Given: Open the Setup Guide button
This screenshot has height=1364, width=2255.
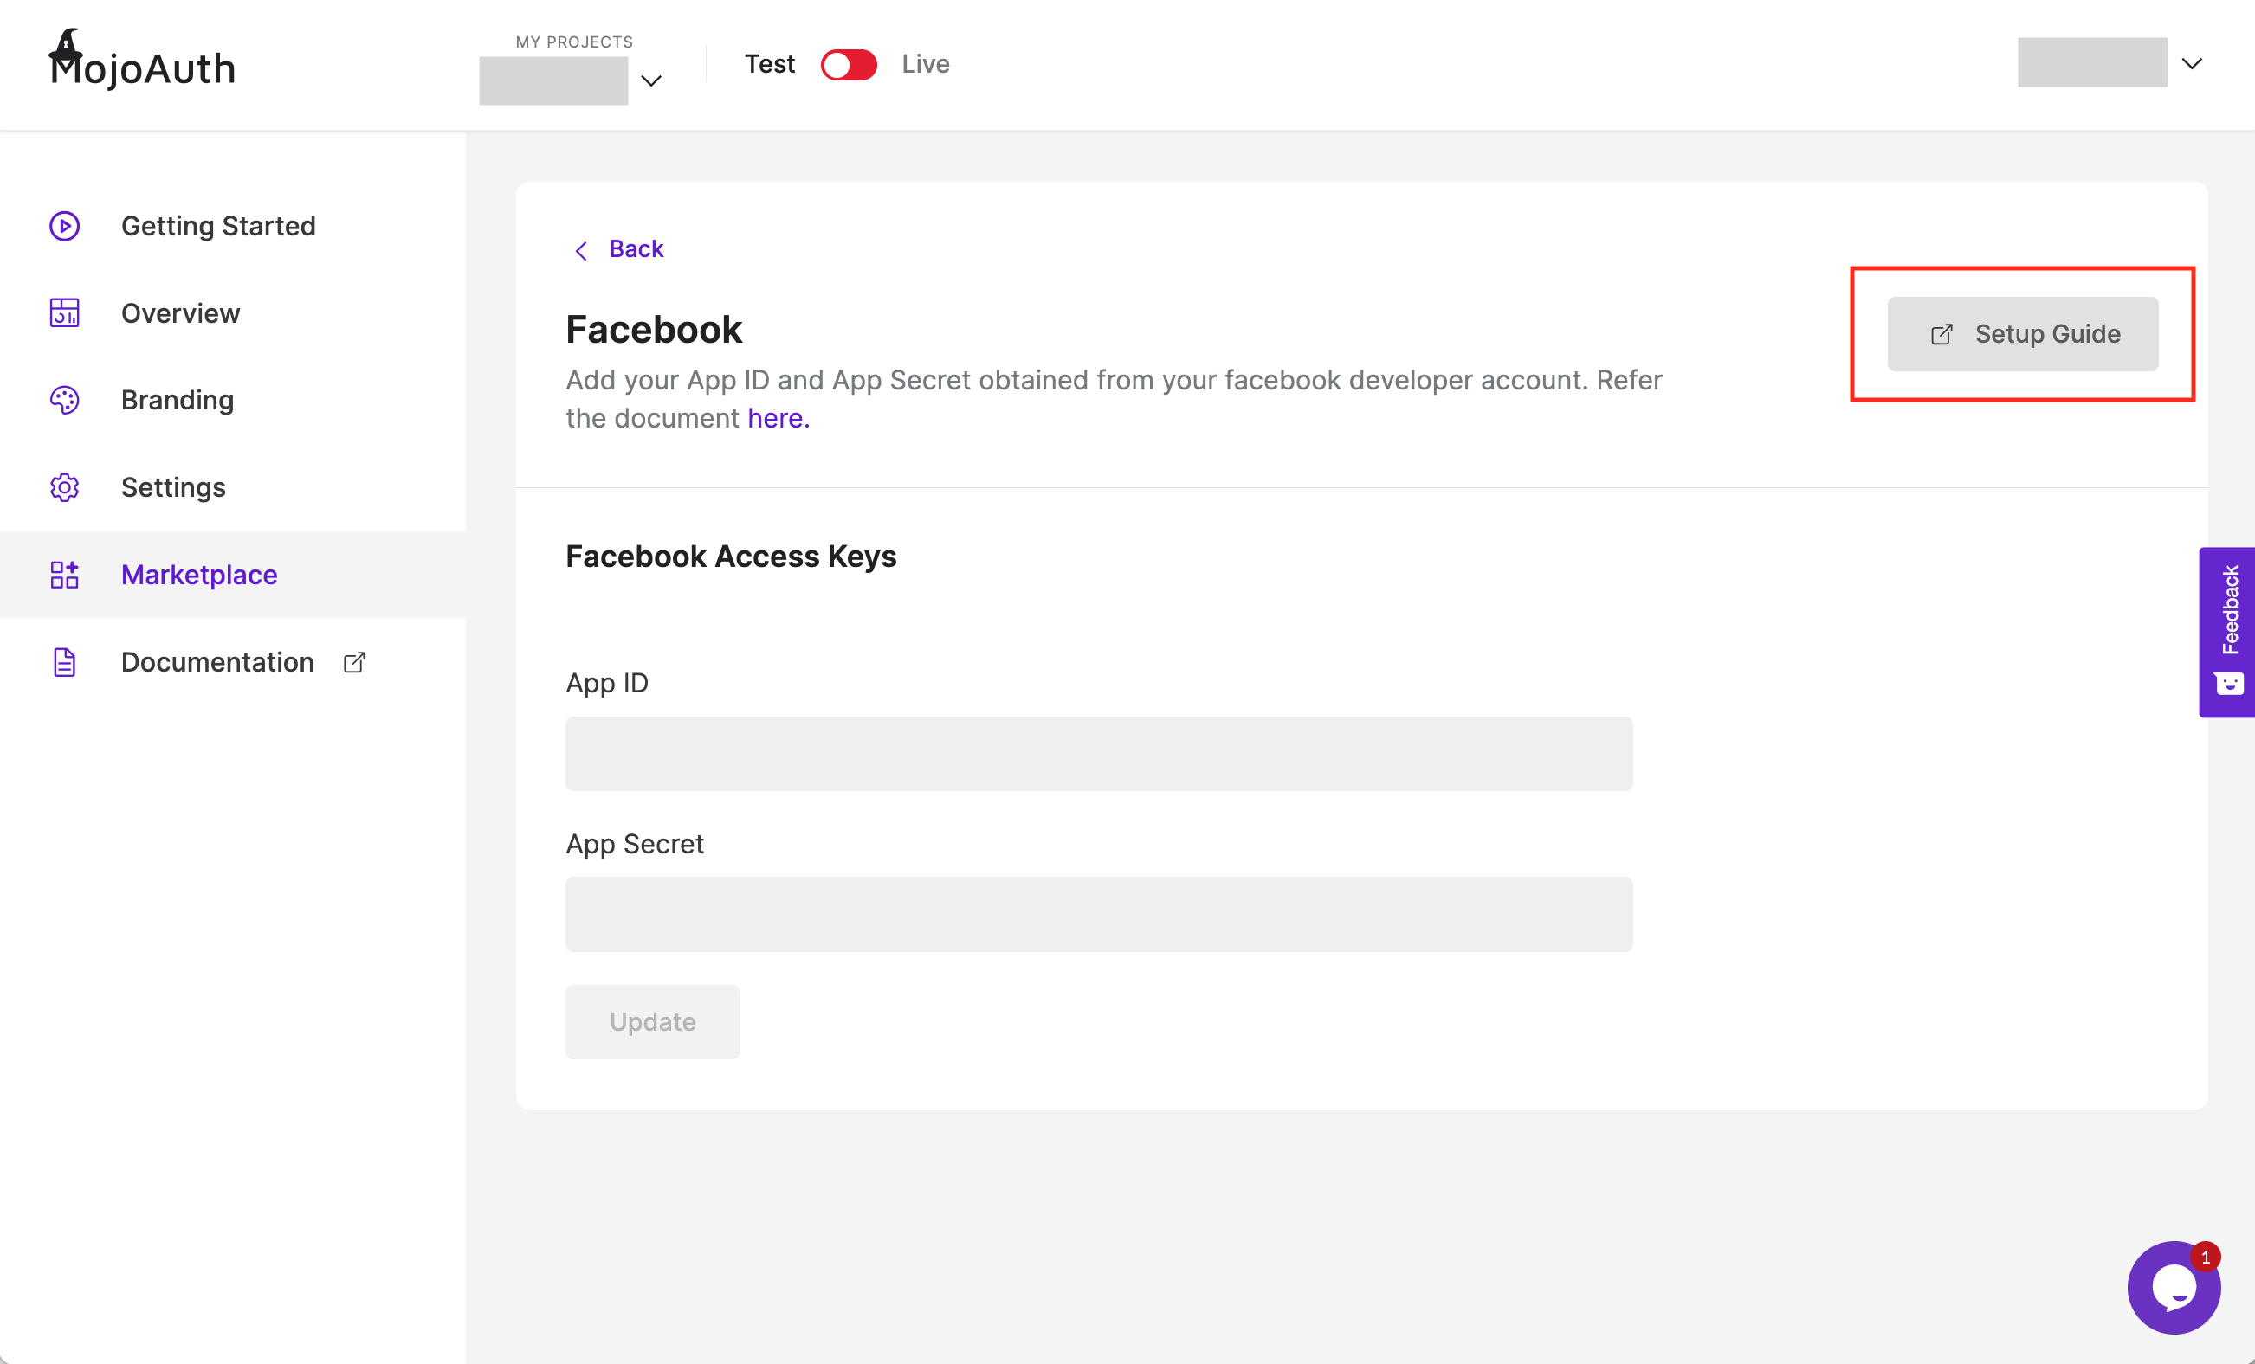Looking at the screenshot, I should (2023, 334).
